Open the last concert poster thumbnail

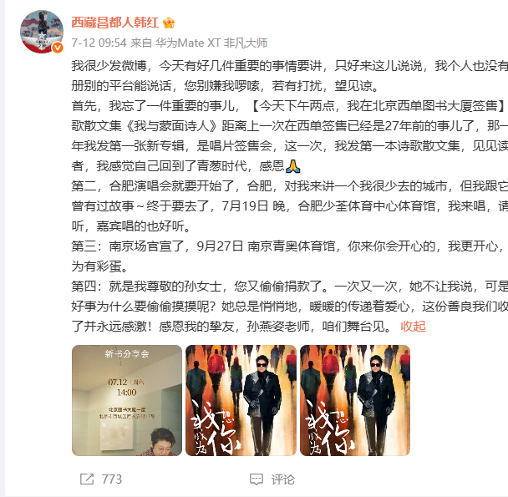[355, 400]
